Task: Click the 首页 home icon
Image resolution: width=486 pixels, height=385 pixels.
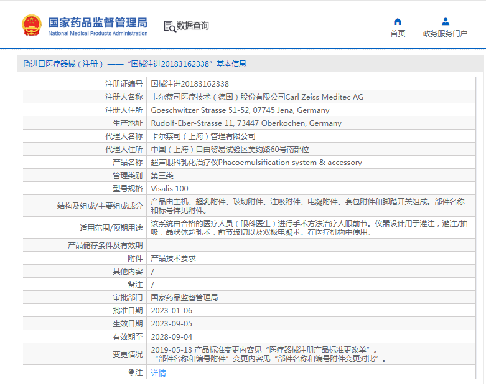Action: (x=398, y=21)
